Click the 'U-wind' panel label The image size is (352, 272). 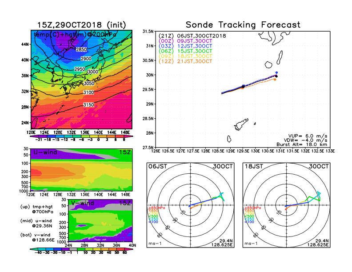[45, 152]
